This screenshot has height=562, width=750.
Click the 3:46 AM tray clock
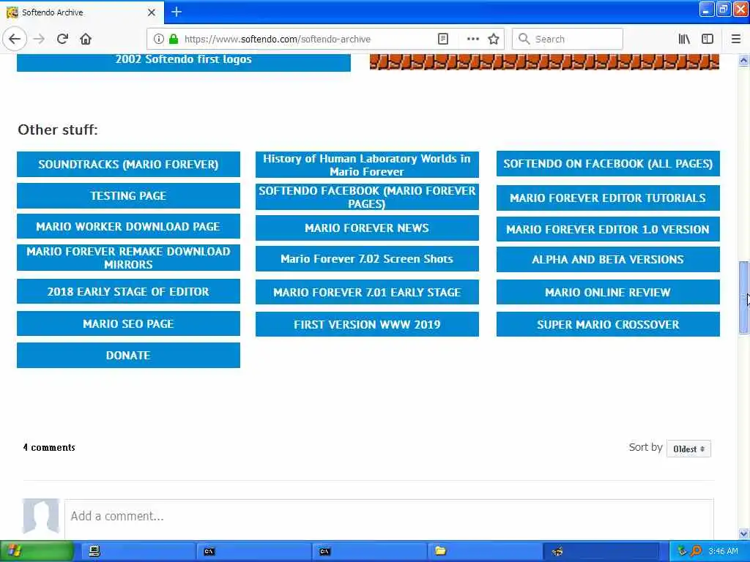click(723, 552)
